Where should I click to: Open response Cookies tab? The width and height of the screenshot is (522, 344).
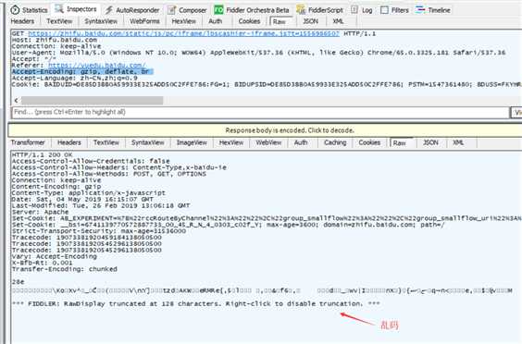click(369, 142)
